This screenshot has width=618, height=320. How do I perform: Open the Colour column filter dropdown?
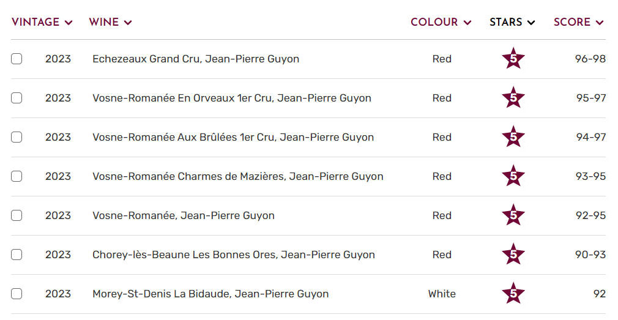coord(441,22)
